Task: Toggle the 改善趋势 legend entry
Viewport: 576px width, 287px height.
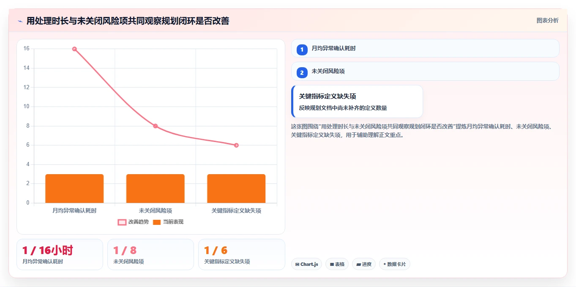Action: point(133,222)
